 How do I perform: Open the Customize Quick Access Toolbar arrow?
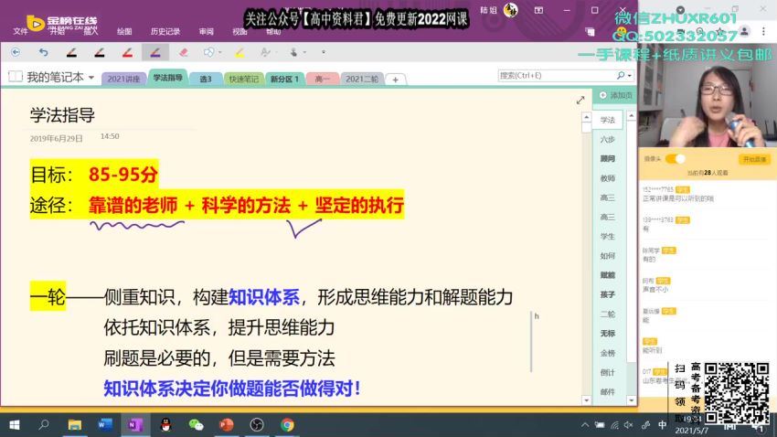[324, 52]
